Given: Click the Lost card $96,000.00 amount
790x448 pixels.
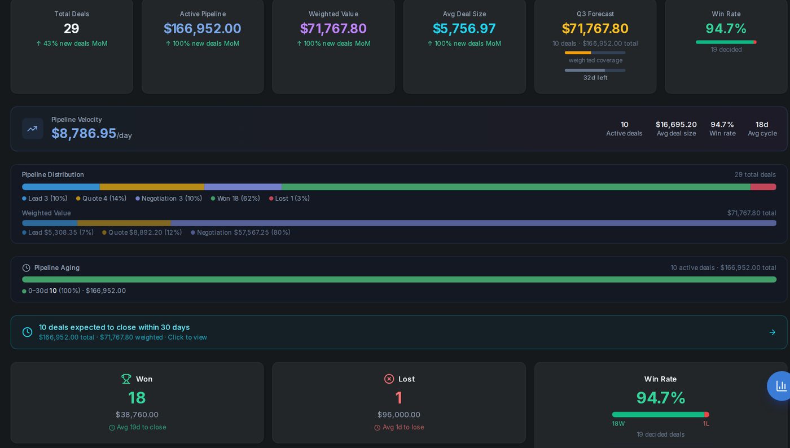Looking at the screenshot, I should coord(399,414).
